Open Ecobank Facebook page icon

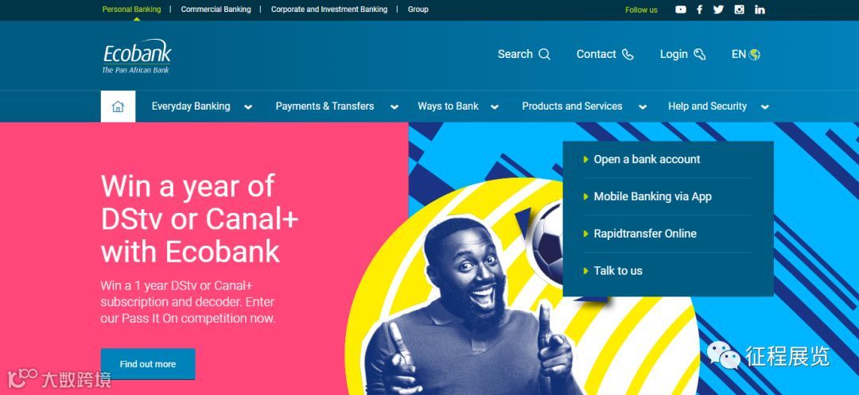[x=700, y=10]
